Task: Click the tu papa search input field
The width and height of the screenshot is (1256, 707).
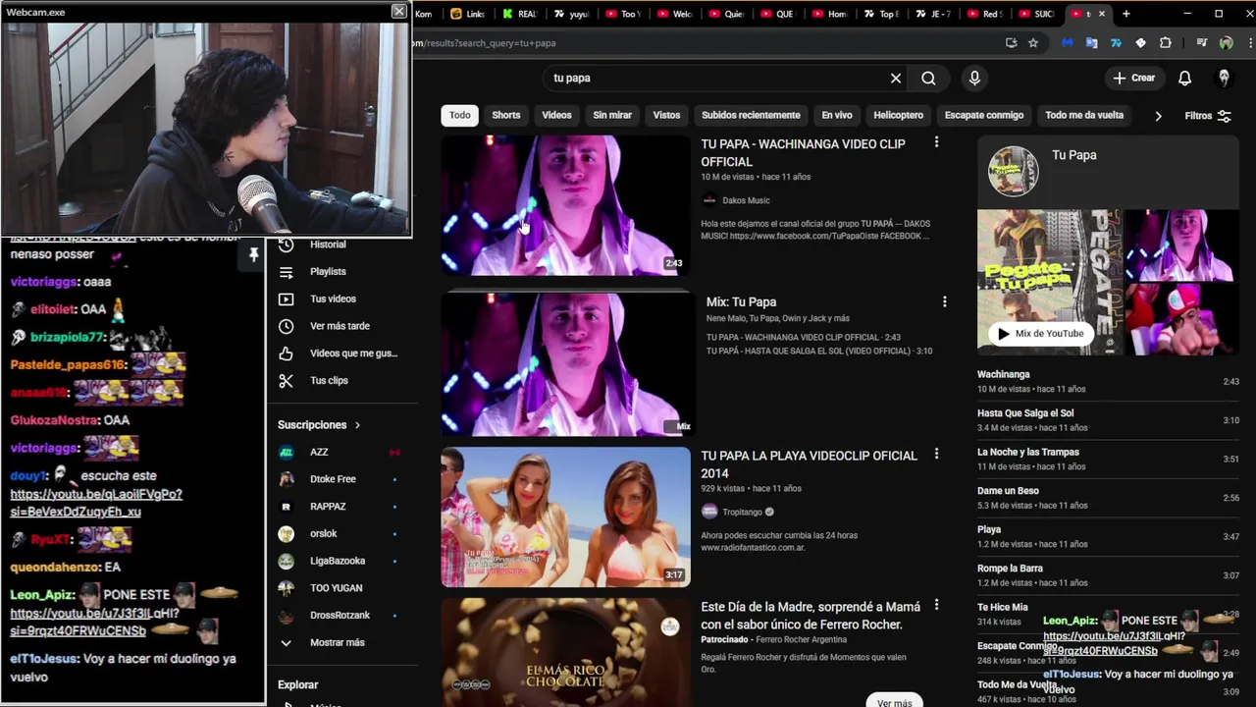Action: 716,78
